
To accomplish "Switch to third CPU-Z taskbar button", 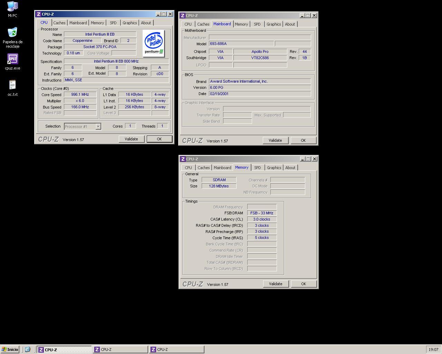I will point(176,350).
